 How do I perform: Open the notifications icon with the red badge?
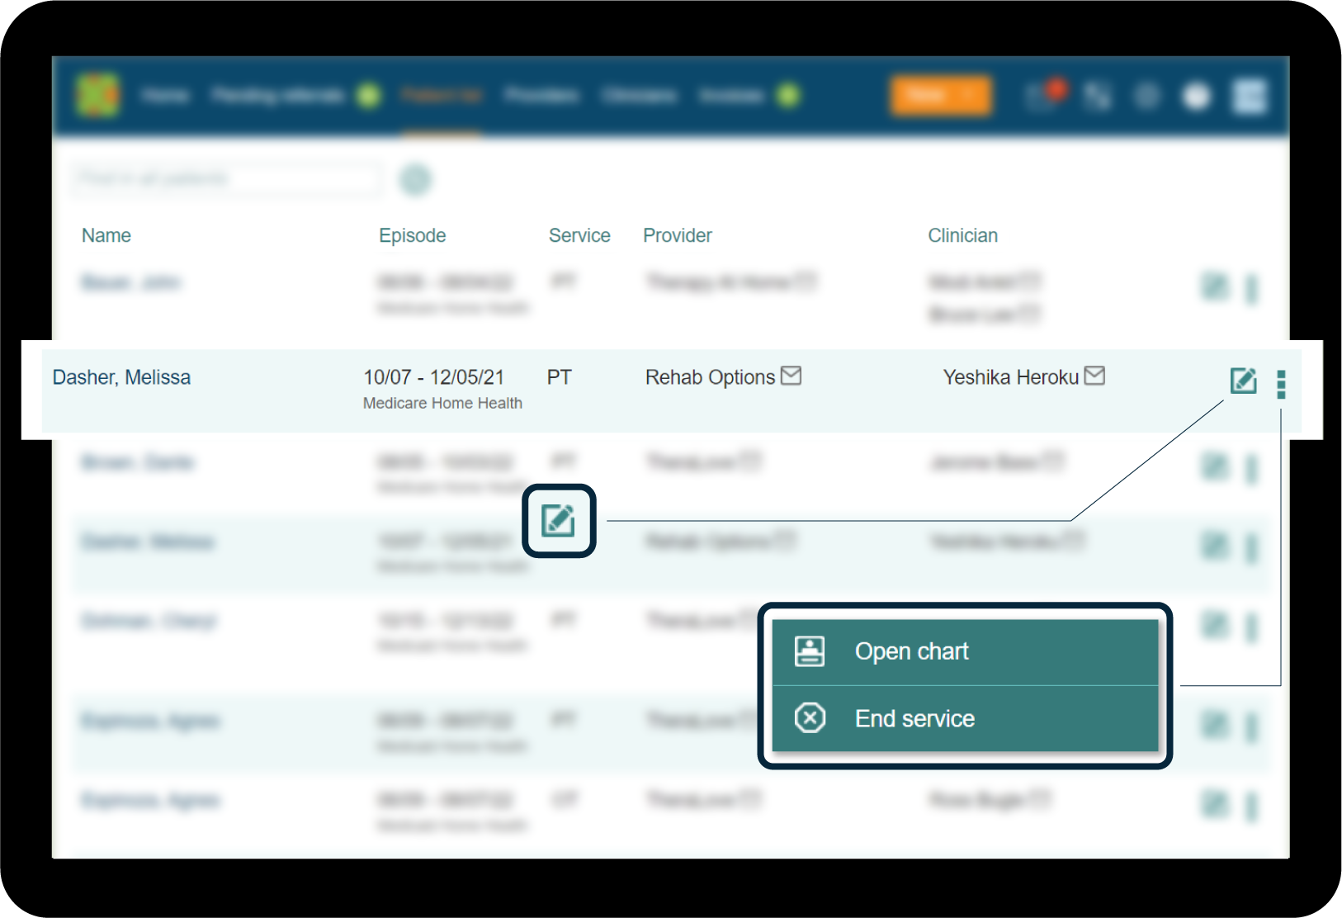click(1042, 95)
